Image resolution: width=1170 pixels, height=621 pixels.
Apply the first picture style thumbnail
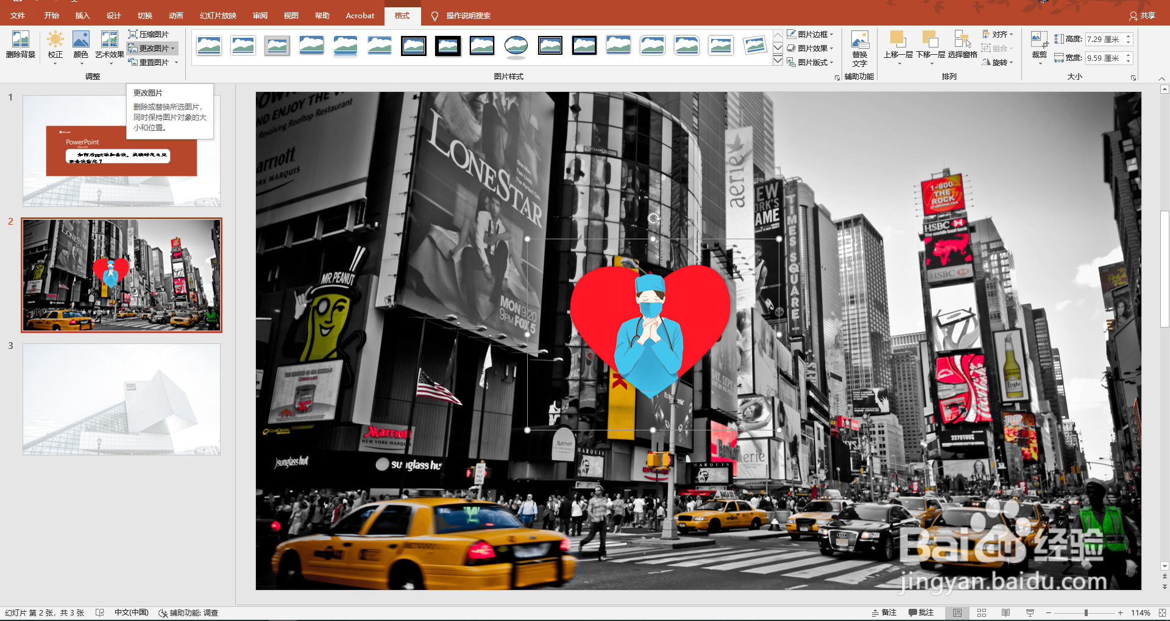coord(209,46)
